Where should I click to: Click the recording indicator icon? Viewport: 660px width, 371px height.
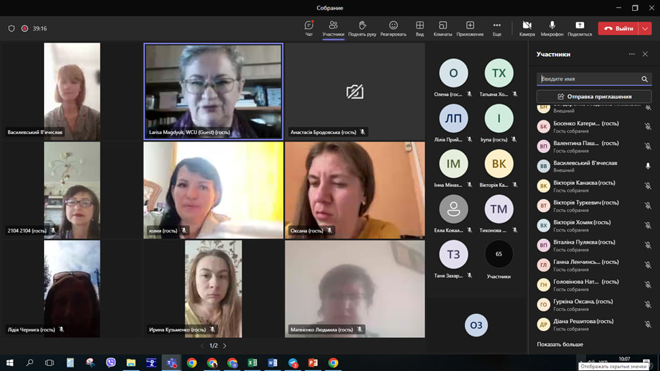24,28
